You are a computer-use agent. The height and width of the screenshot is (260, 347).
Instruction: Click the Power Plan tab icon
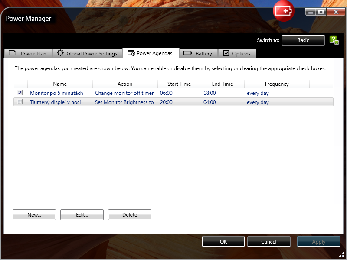tap(13, 53)
